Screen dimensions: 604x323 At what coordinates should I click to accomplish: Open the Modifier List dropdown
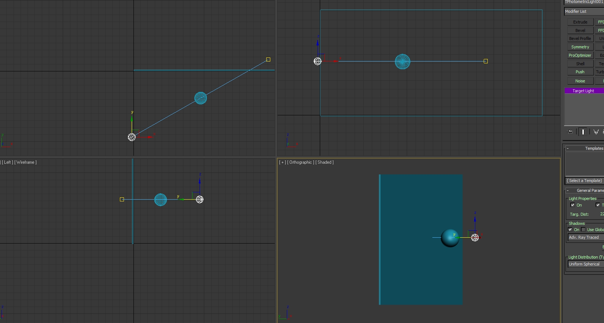coord(584,11)
